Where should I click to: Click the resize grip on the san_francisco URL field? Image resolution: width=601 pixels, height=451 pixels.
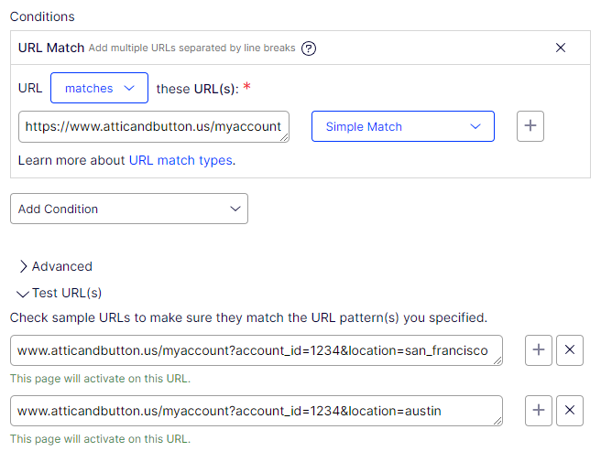(498, 361)
